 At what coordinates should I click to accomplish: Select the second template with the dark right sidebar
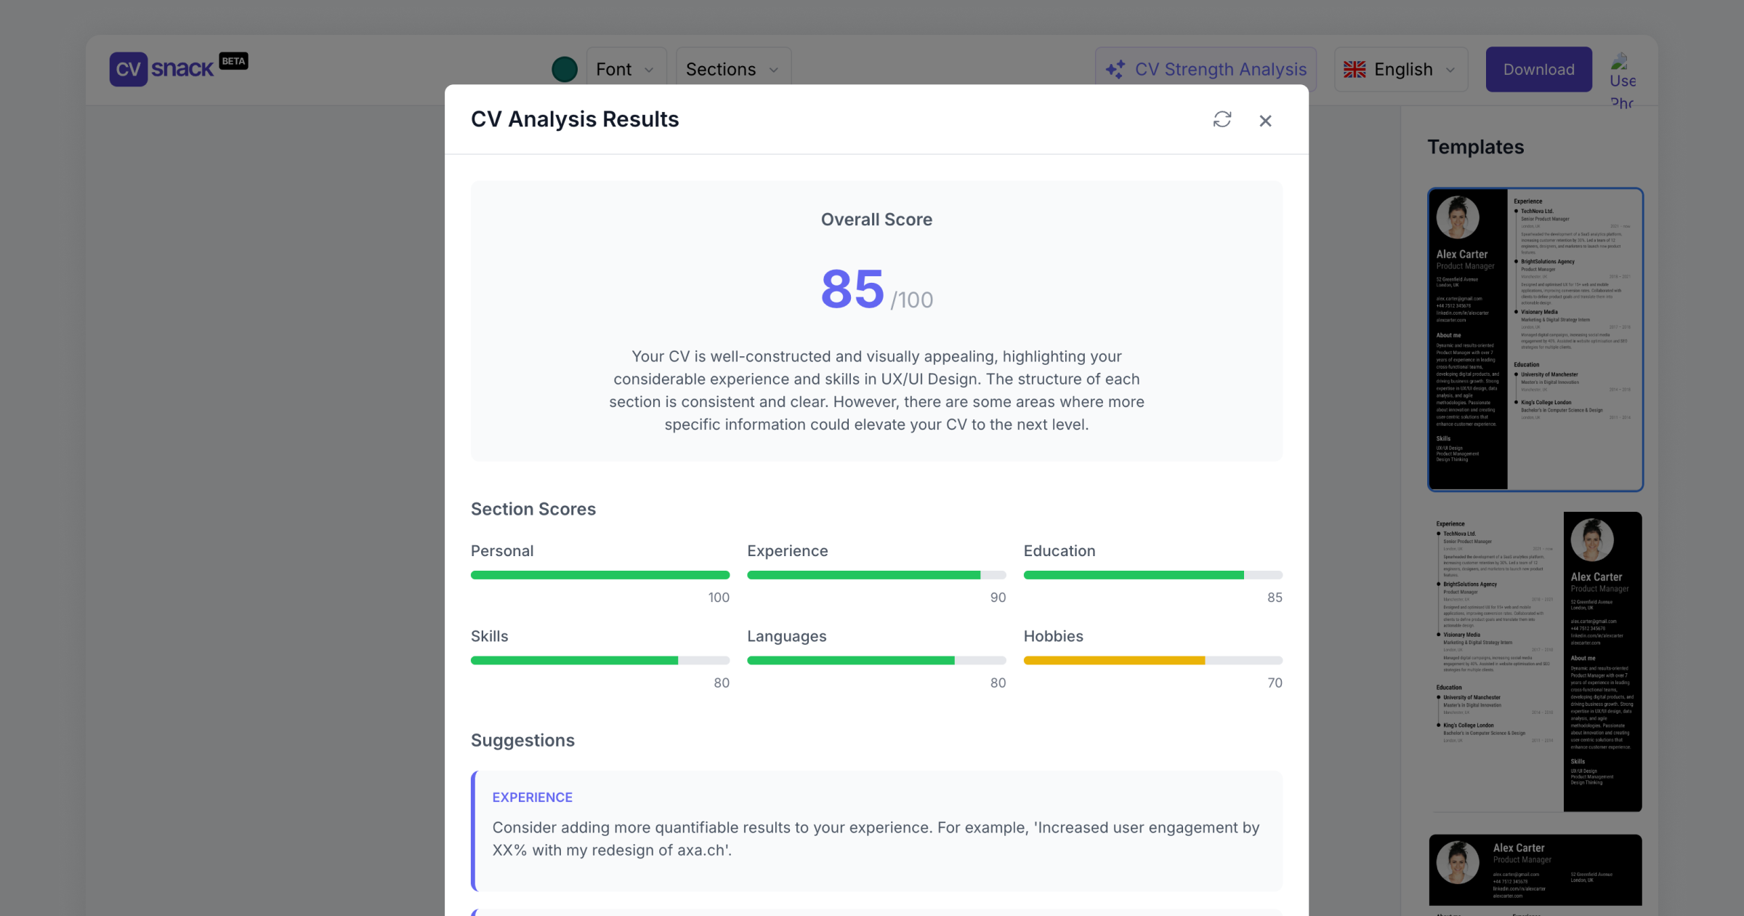coord(1535,662)
